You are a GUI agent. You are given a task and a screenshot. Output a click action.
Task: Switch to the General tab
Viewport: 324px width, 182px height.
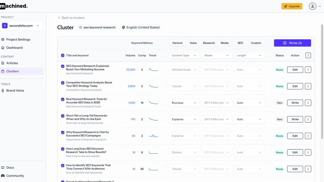coord(177,43)
